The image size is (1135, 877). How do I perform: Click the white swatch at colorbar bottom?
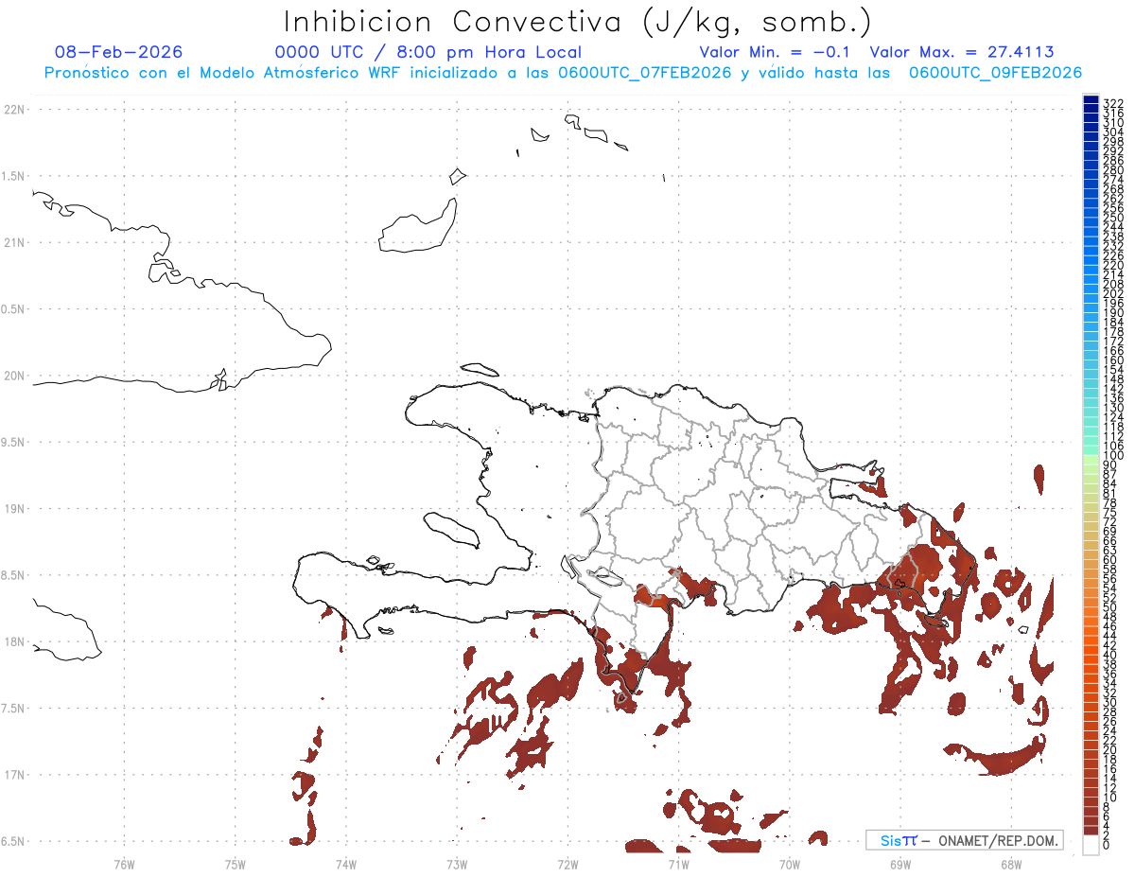pos(1091,845)
